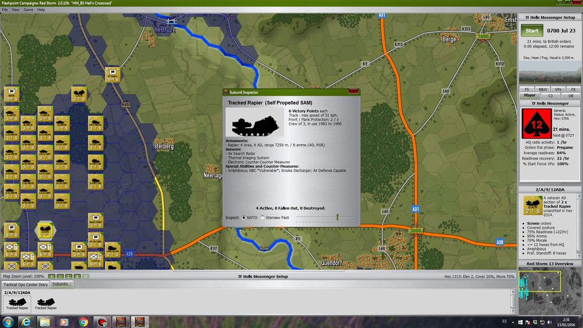Switch to the Player tab
583x328 pixels.
(529, 96)
